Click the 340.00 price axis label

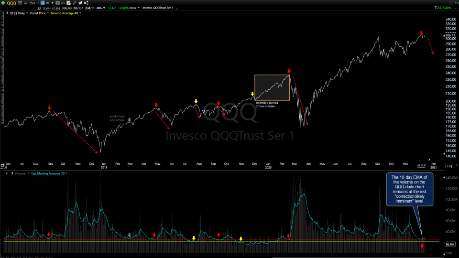tap(451, 19)
